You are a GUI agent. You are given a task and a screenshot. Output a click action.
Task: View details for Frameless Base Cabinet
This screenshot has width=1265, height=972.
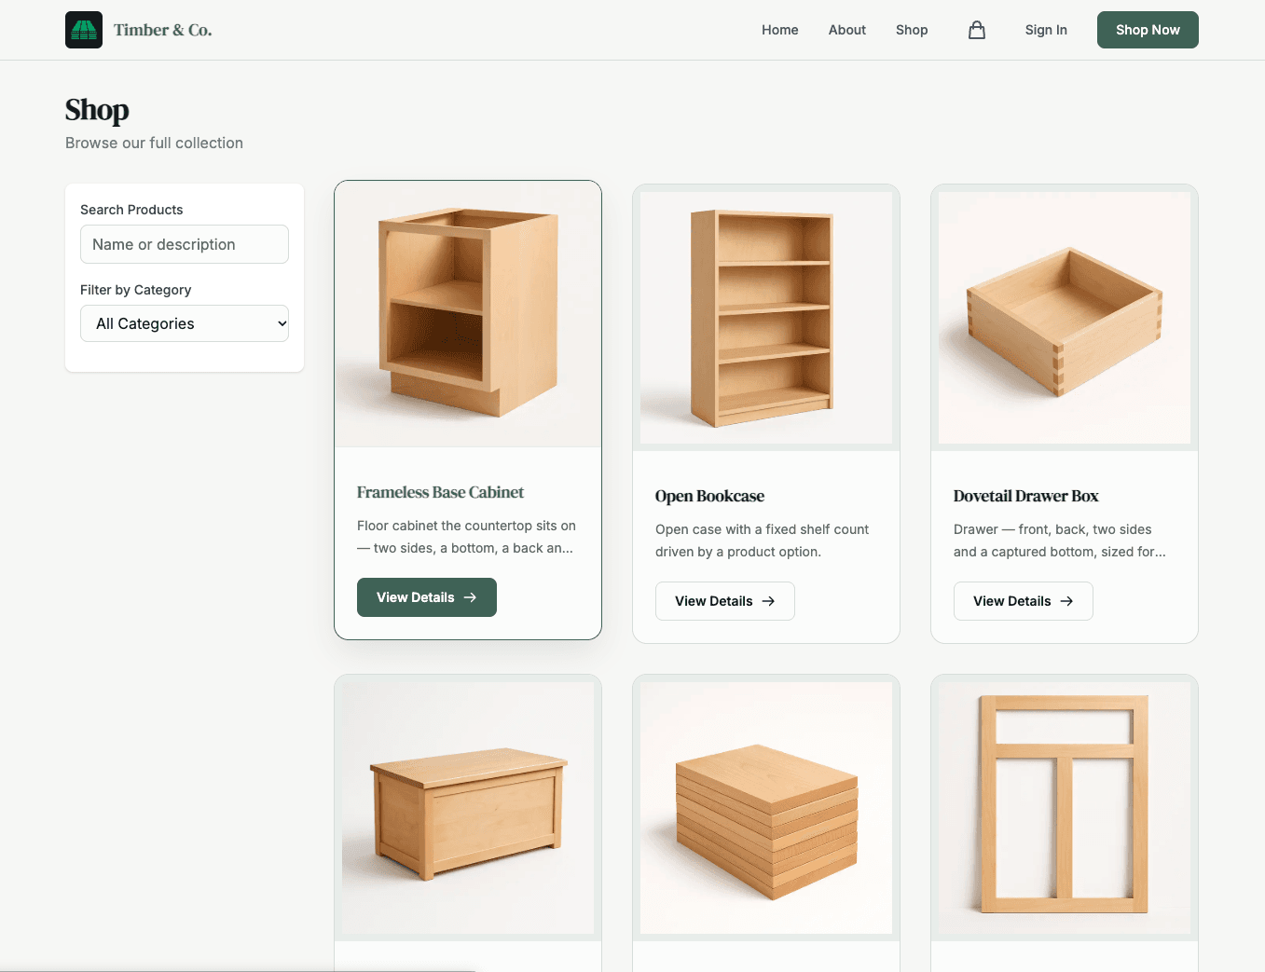(427, 597)
